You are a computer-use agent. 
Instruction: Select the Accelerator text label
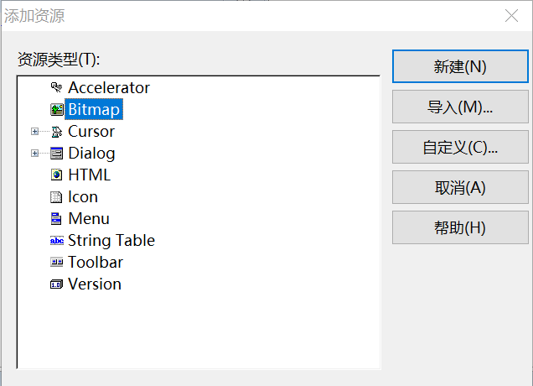tap(109, 87)
